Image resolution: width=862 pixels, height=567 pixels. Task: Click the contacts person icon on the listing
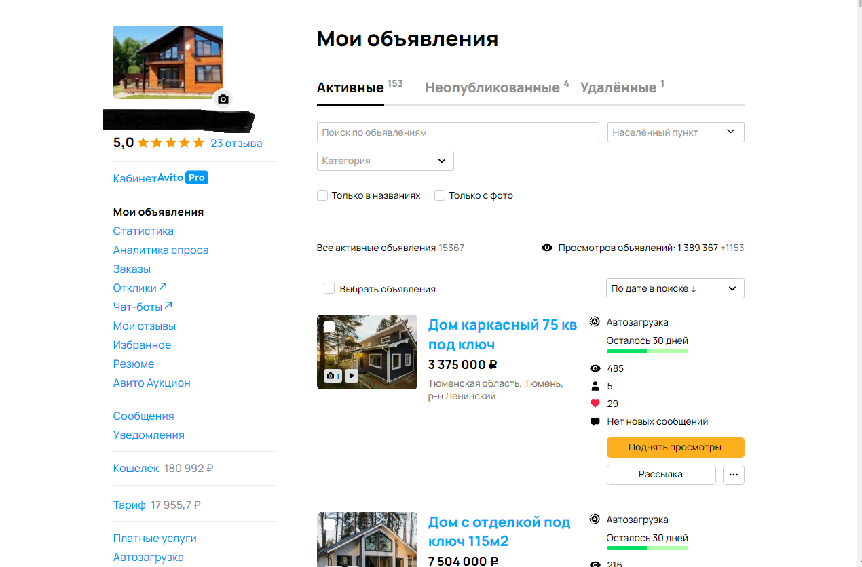tap(596, 385)
